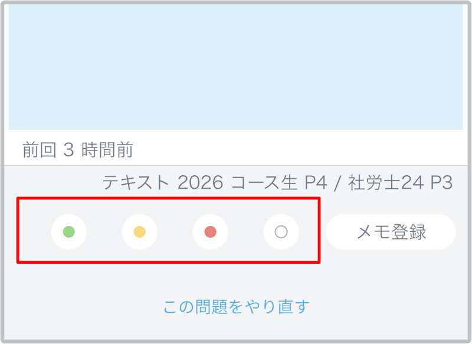Open memo registration via メモ登録
This screenshot has height=344, width=472.
(391, 232)
